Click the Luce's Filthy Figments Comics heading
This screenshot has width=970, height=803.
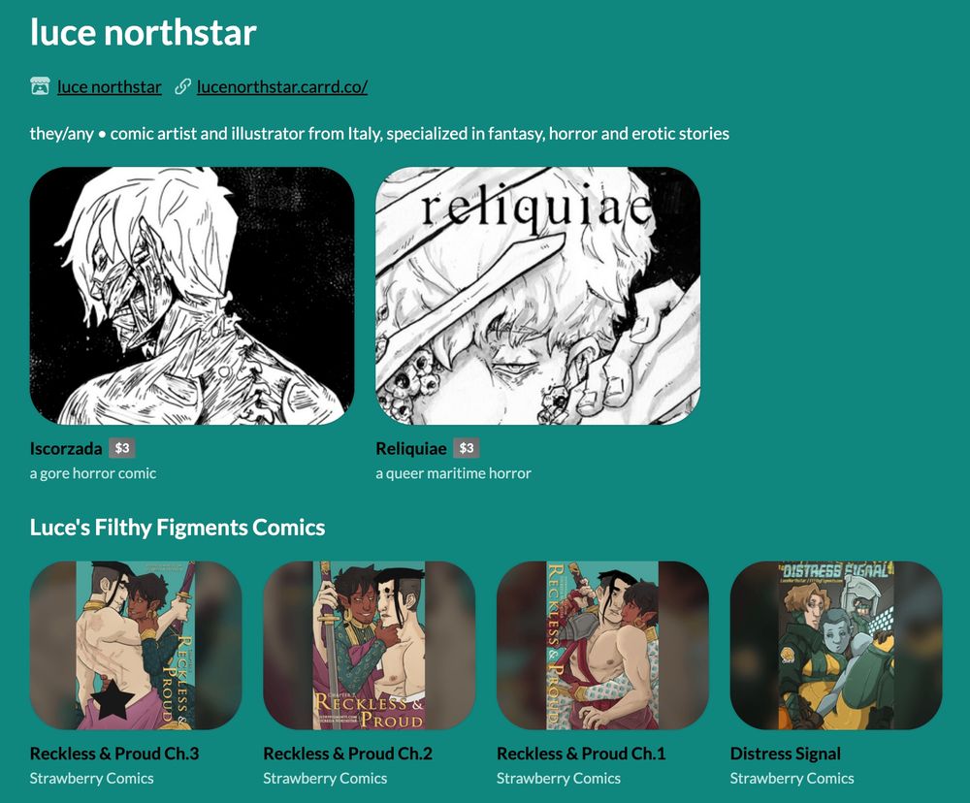click(x=178, y=528)
